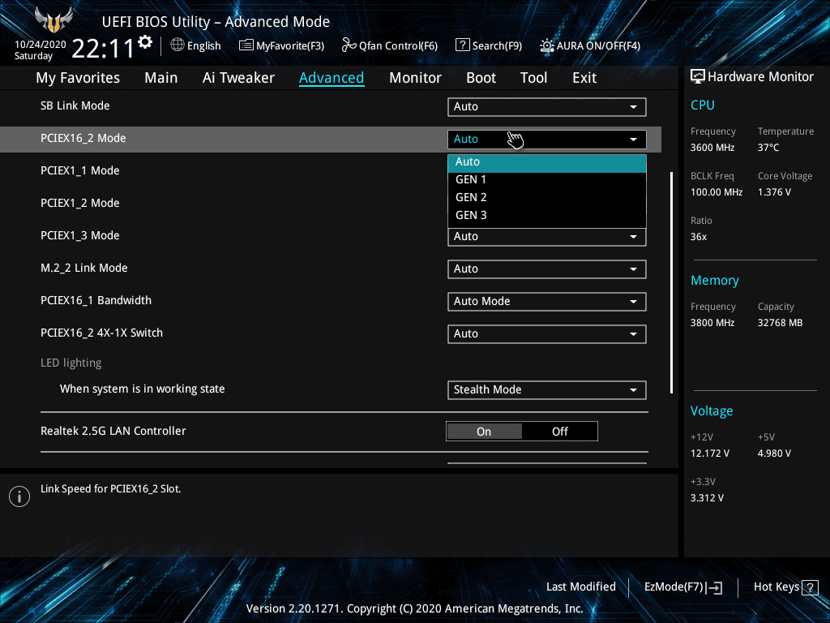The height and width of the screenshot is (623, 830).
Task: Collapse the PCIEX16_2 Mode dropdown
Action: (547, 139)
